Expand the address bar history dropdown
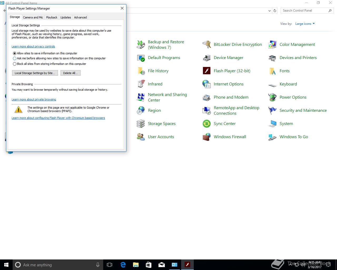Screen dimensions: 337x270 coord(269,11)
